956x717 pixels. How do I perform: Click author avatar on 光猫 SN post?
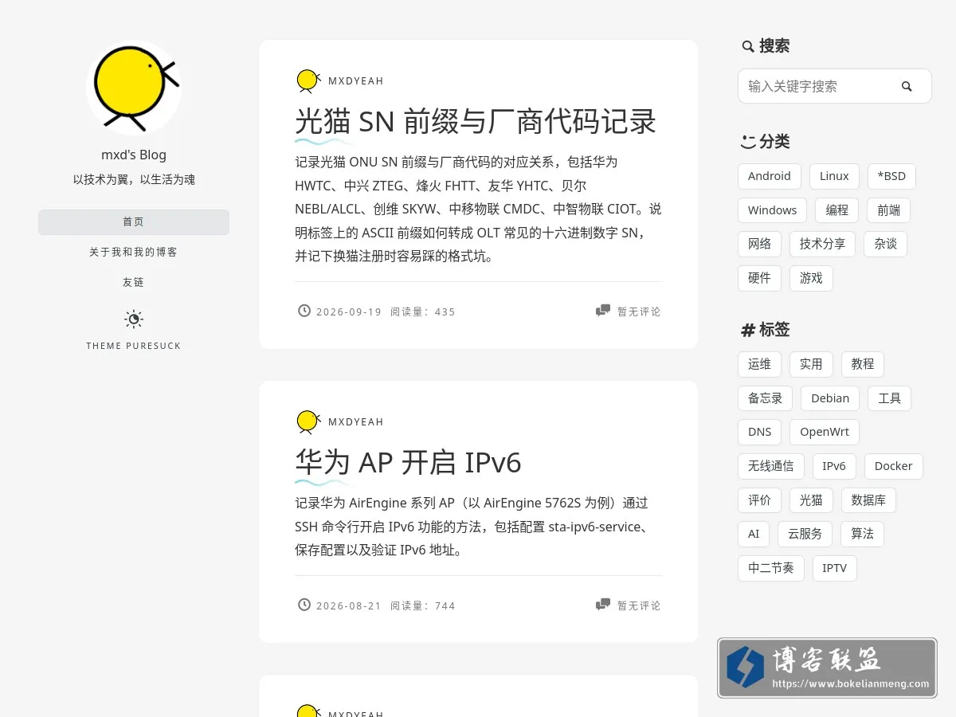pyautogui.click(x=308, y=80)
